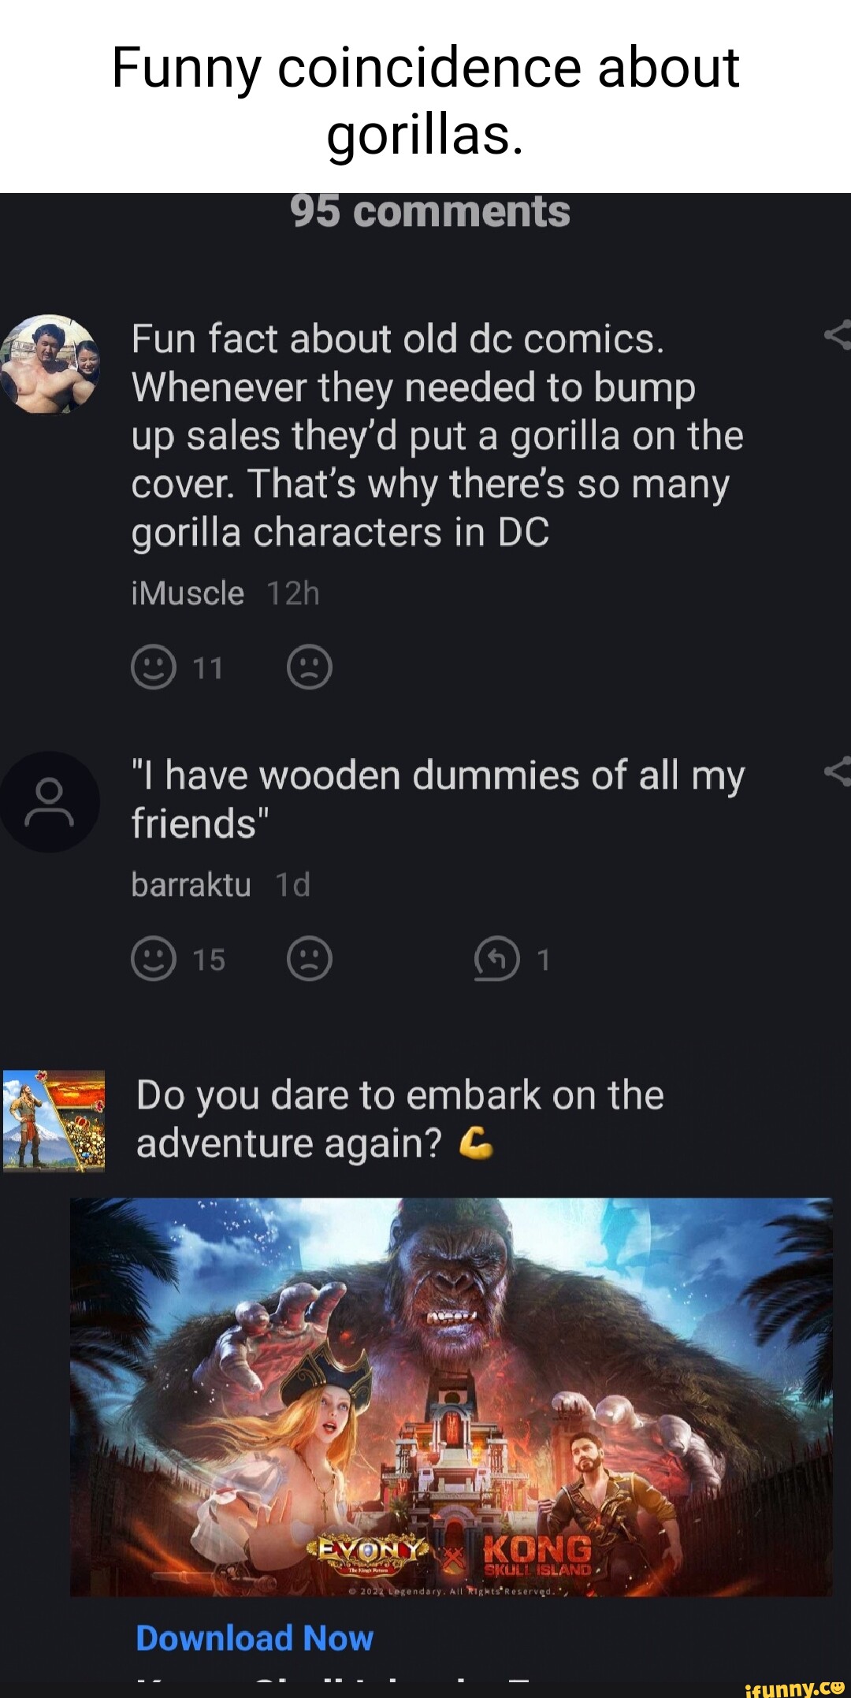851x1698 pixels.
Task: Open the Evony ad avatar thumbnail
Action: click(x=54, y=1121)
